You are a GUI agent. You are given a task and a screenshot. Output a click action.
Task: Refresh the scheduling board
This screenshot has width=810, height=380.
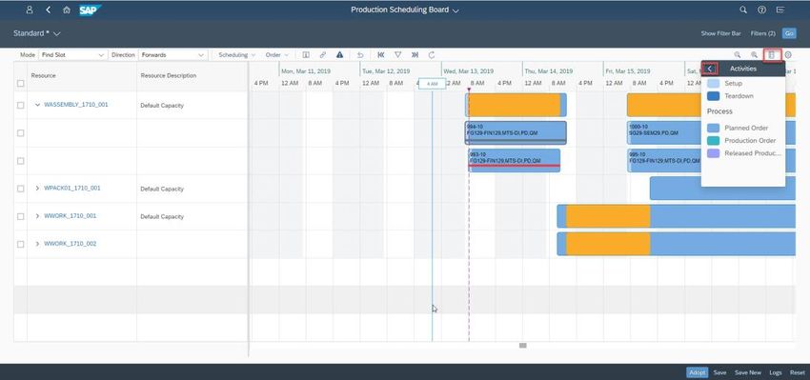432,54
